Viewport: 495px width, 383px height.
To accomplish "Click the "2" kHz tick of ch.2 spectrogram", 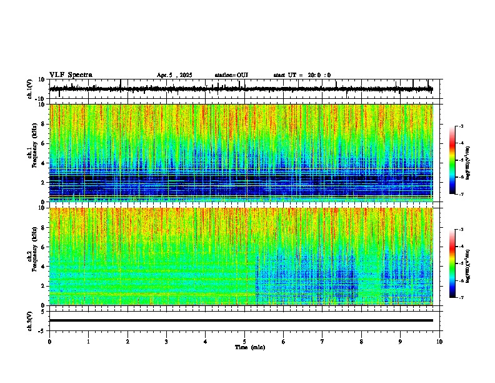I will pos(43,285).
